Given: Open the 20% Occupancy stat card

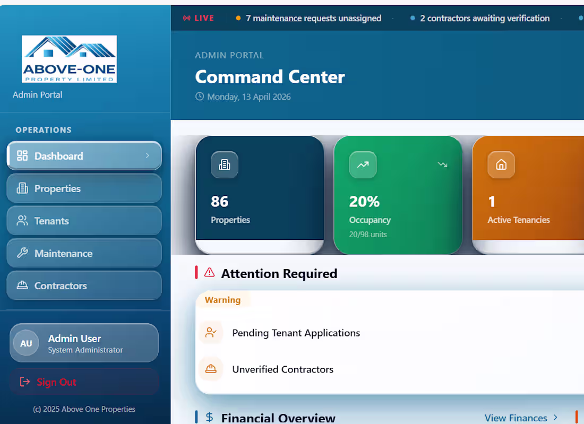Looking at the screenshot, I should [398, 195].
